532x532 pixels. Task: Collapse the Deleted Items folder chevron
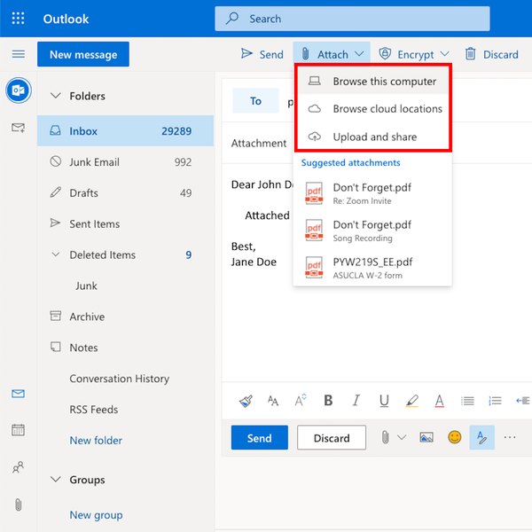55,254
